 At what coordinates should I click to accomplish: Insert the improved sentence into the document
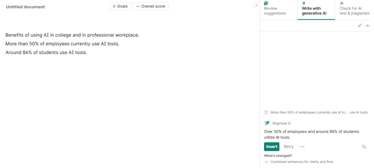tap(272, 147)
